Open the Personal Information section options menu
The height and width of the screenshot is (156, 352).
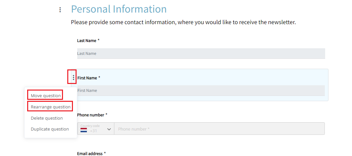[x=60, y=10]
